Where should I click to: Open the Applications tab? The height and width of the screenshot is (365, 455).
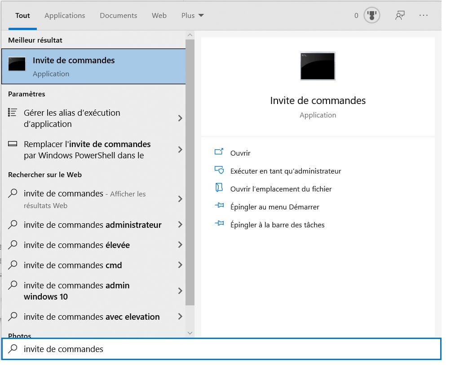click(65, 16)
